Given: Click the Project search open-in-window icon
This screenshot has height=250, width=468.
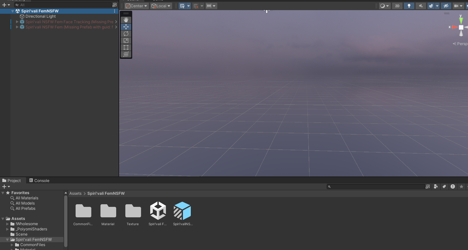Looking at the screenshot, I should point(428,187).
